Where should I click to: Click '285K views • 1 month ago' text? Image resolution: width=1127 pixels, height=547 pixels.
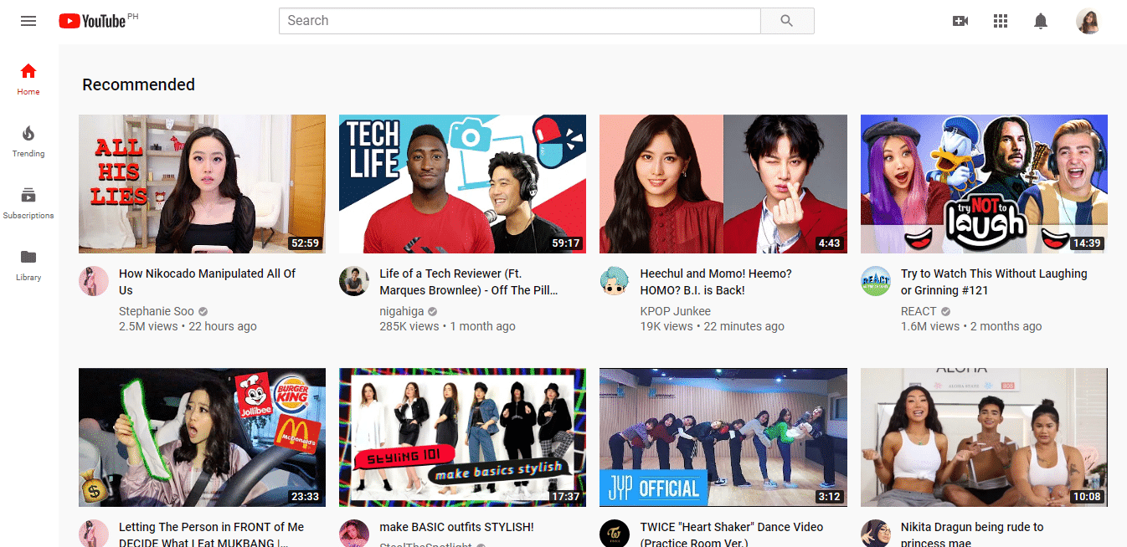point(447,326)
